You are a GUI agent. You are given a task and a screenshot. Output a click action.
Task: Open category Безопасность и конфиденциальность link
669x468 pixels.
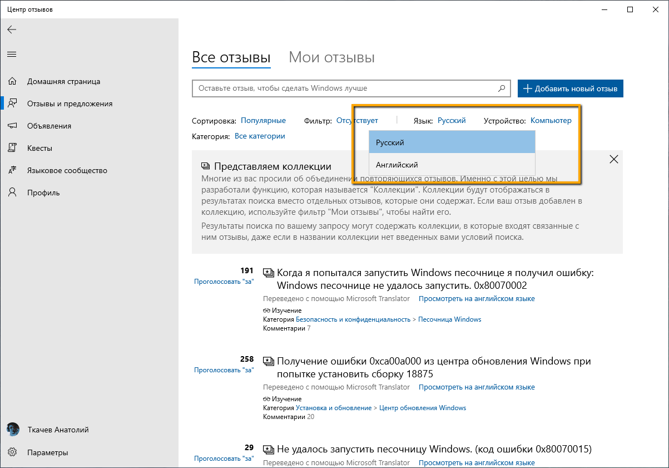point(353,319)
